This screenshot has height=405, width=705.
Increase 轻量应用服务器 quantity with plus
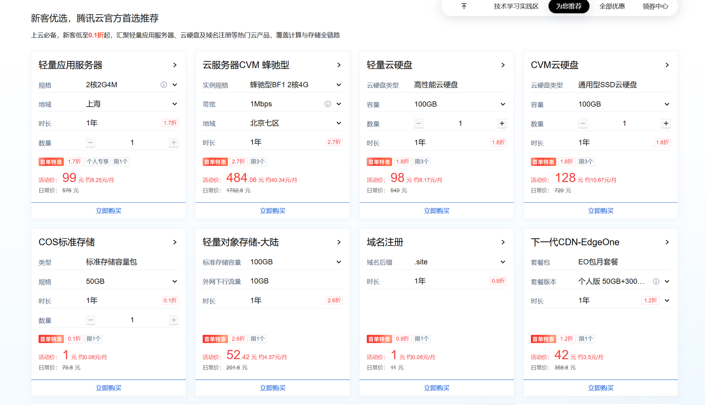[174, 142]
